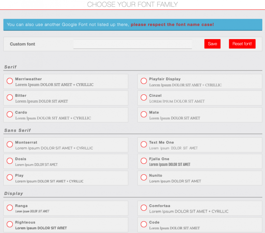Select the Cardo font option
Viewport: 265px width, 233px height.
pyautogui.click(x=10, y=114)
